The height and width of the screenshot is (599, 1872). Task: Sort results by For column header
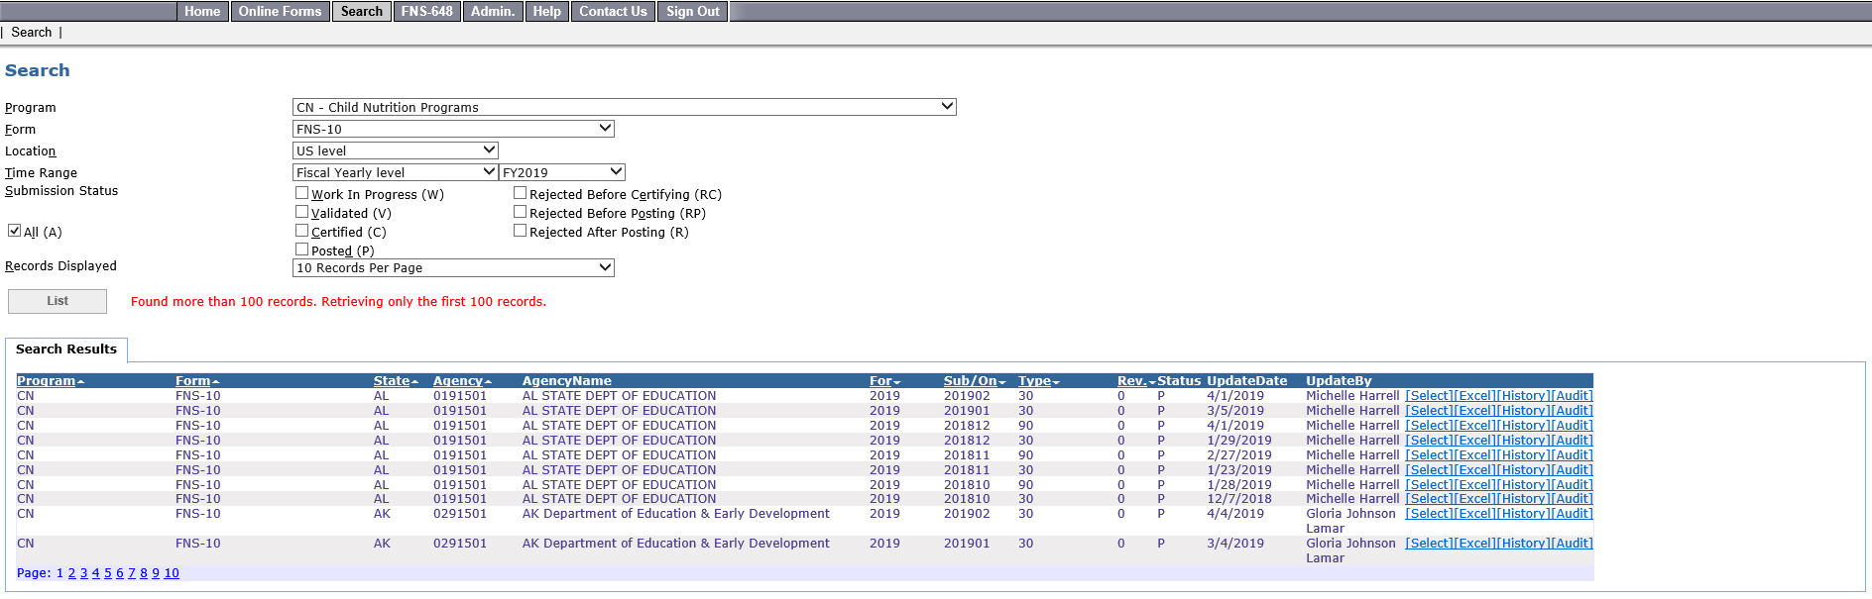tap(884, 381)
